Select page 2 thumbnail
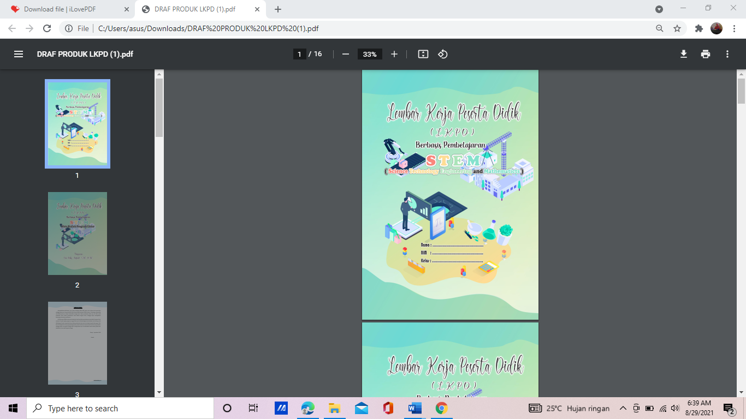 click(78, 234)
